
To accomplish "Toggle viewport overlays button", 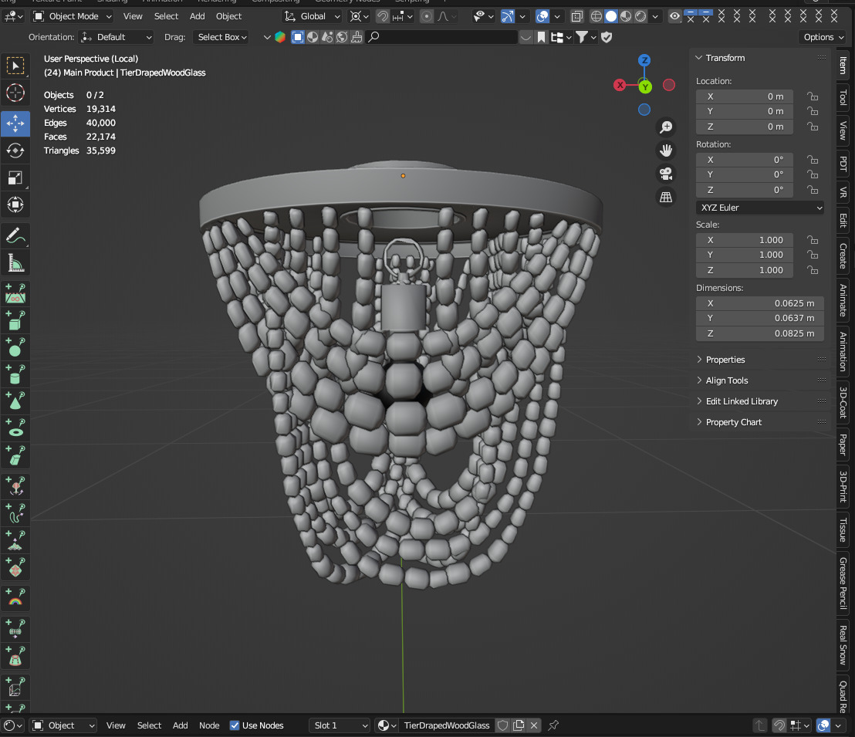I will 542,16.
